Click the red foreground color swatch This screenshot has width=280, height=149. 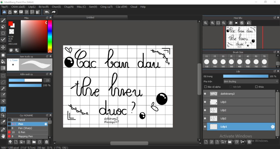click(x=11, y=23)
